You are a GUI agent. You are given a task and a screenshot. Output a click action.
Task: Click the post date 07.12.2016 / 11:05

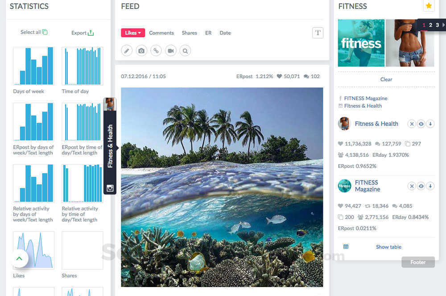(x=143, y=76)
